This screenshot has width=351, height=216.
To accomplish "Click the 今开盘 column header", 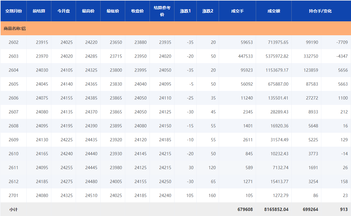I will click(x=63, y=11).
